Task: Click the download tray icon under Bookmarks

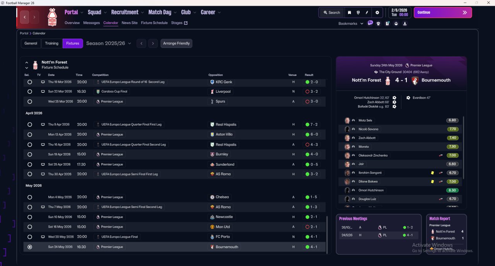Action: [x=405, y=24]
